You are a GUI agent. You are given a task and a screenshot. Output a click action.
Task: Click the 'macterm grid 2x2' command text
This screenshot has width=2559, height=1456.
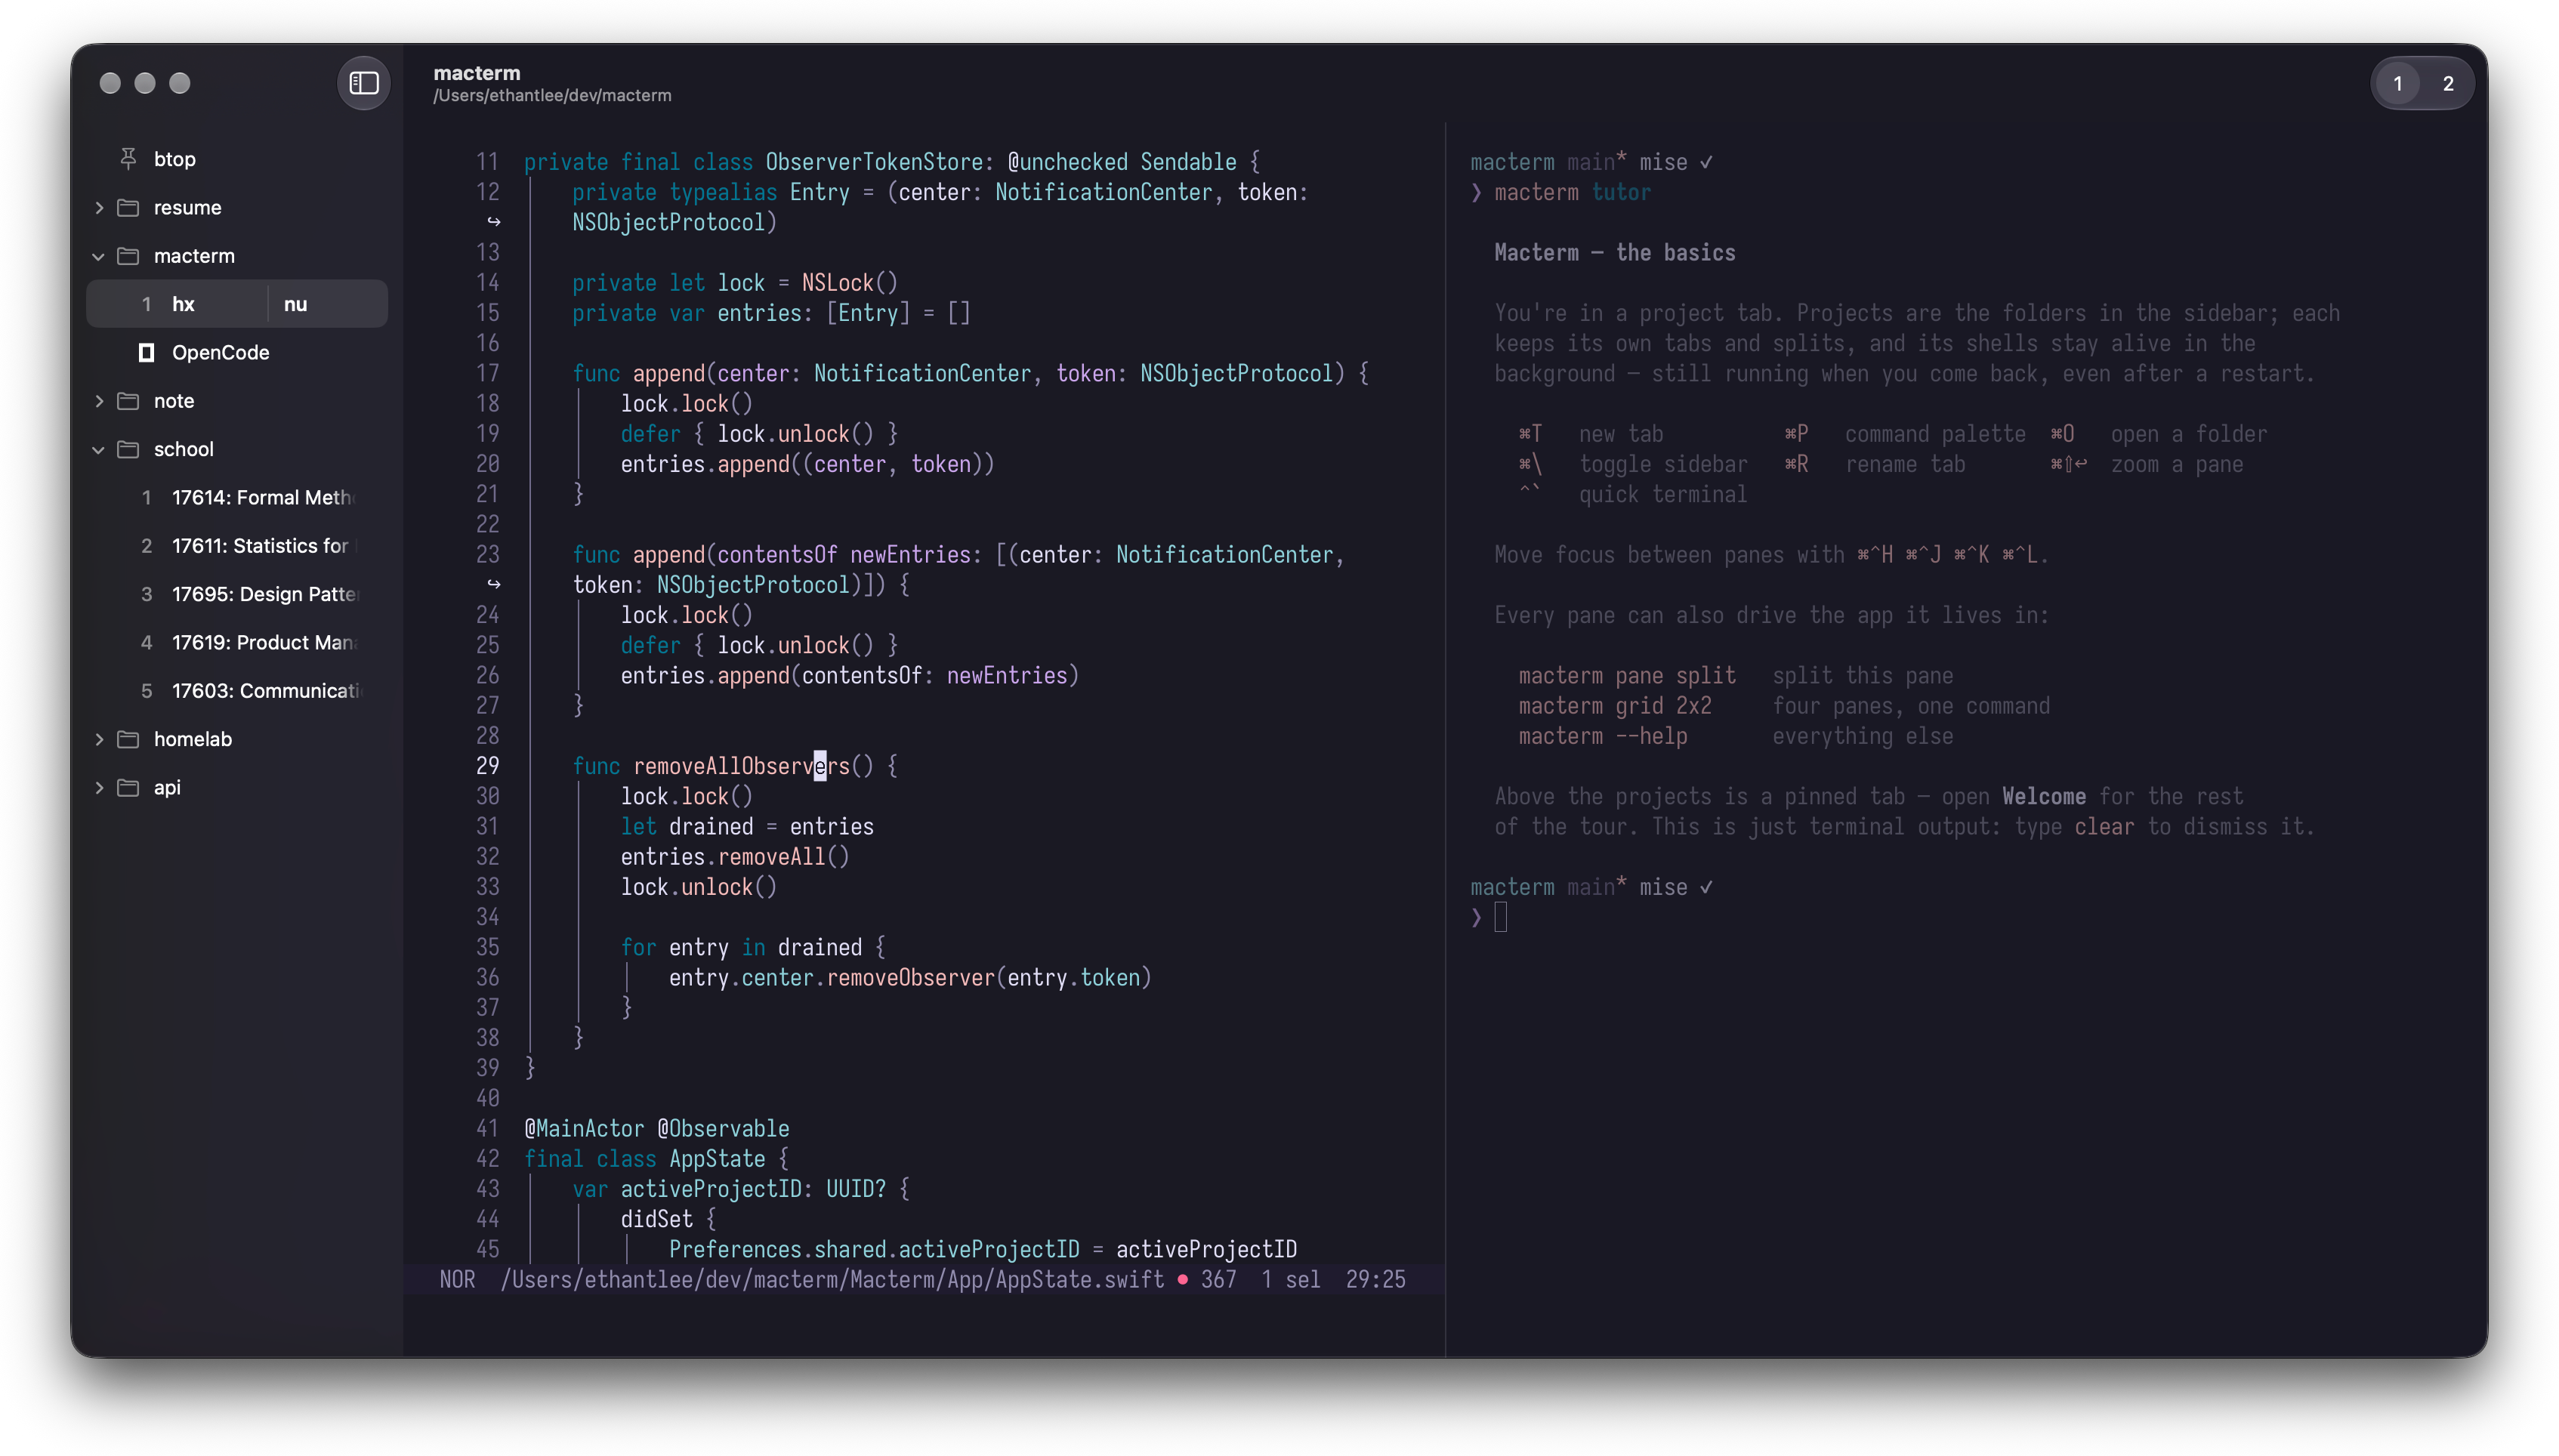pos(1614,706)
